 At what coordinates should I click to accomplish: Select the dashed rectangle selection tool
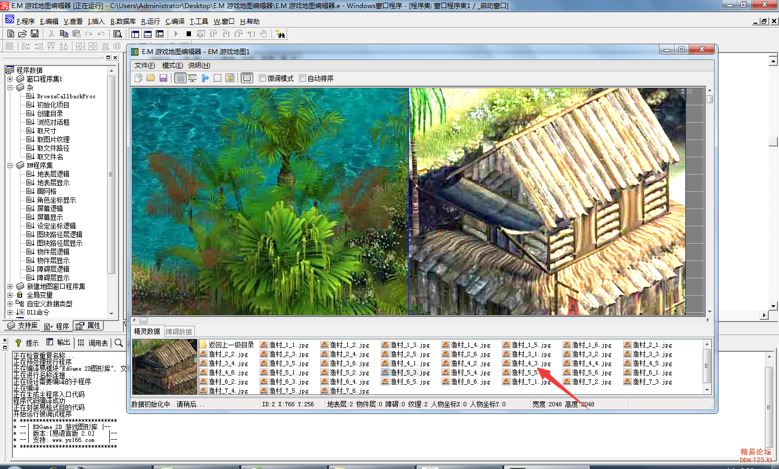click(x=217, y=78)
